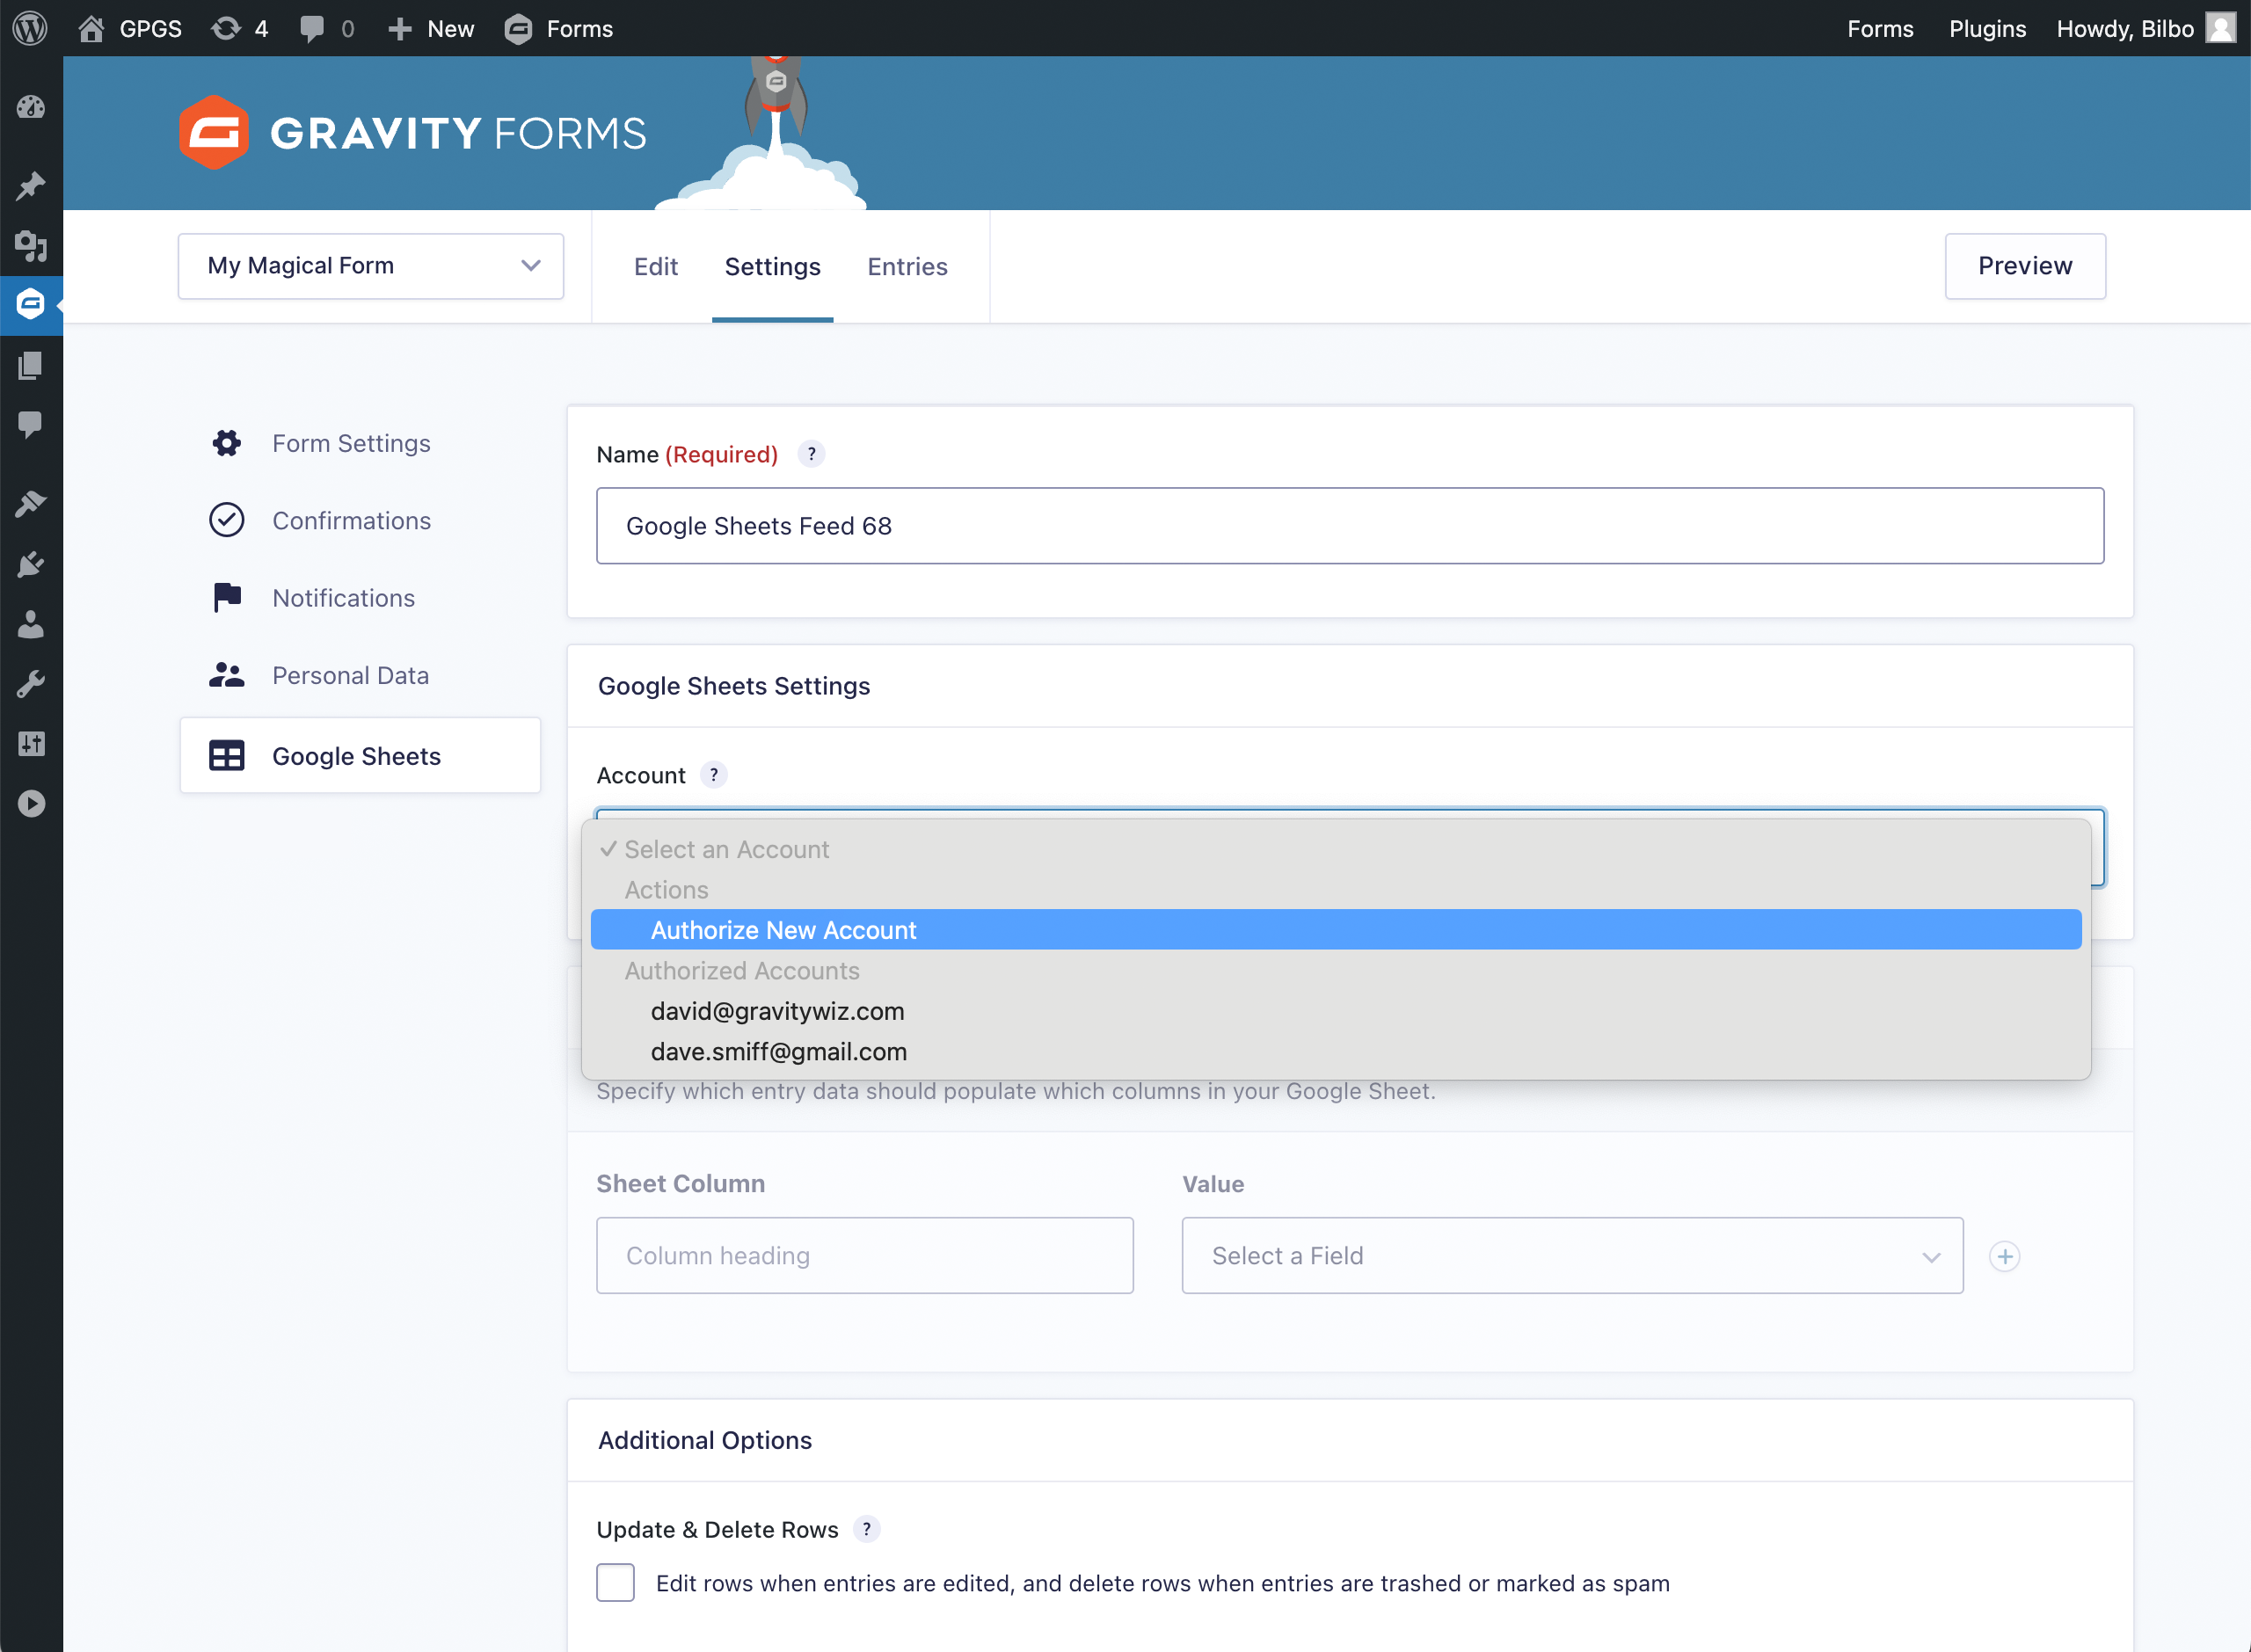The image size is (2251, 1652).
Task: Open the updates icon showing 4
Action: 240,28
